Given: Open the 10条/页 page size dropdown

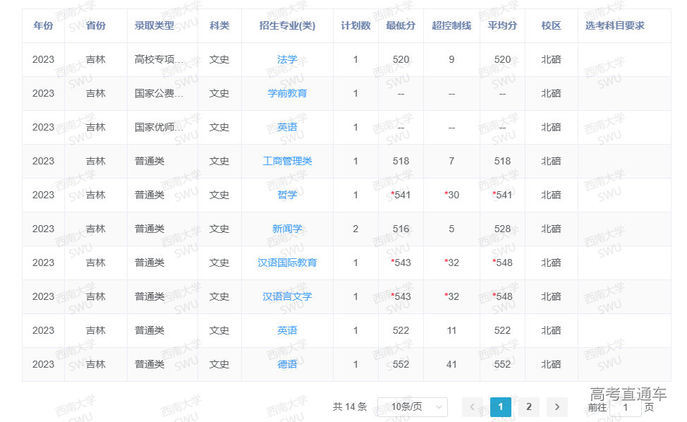Looking at the screenshot, I should tap(413, 406).
